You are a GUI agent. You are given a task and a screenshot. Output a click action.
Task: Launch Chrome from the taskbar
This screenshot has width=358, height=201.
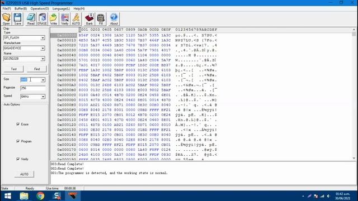click(40, 196)
